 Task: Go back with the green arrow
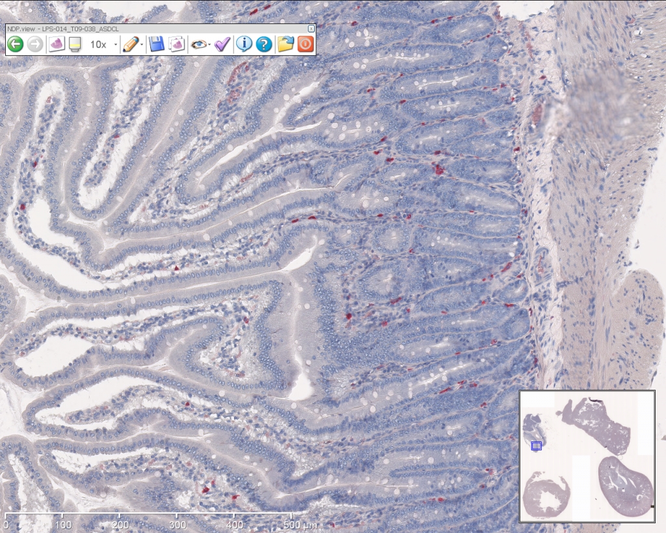coord(16,44)
